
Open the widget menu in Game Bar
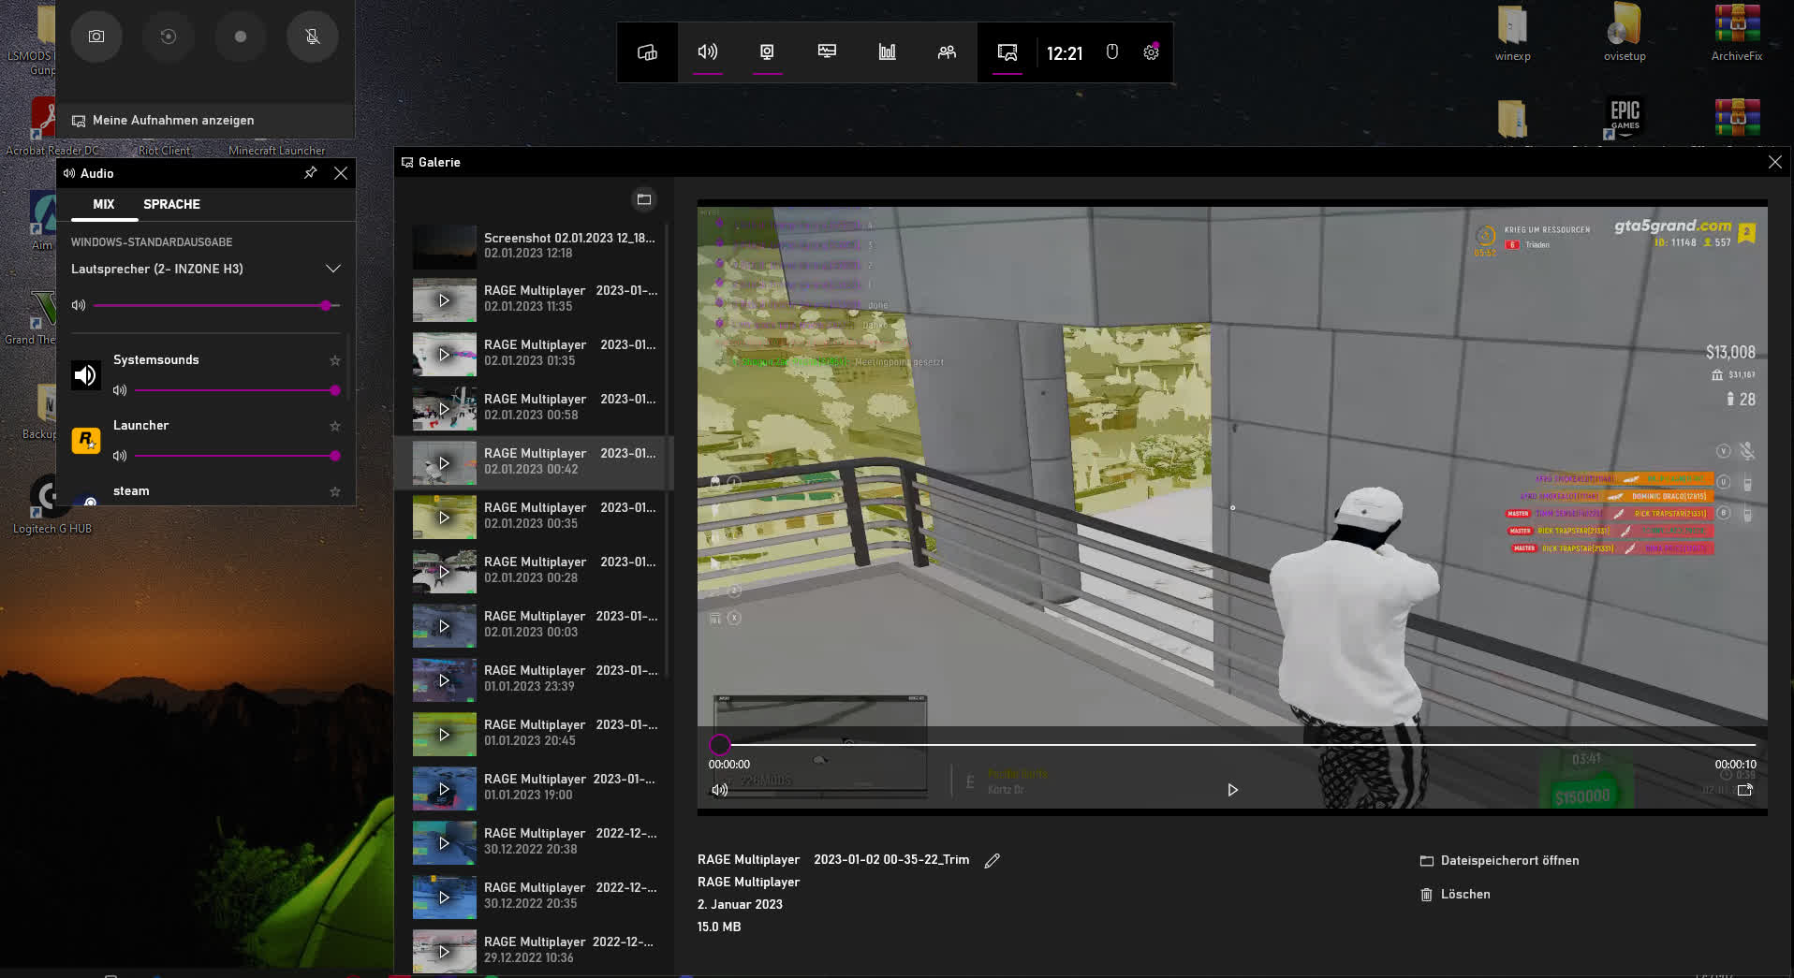[647, 52]
